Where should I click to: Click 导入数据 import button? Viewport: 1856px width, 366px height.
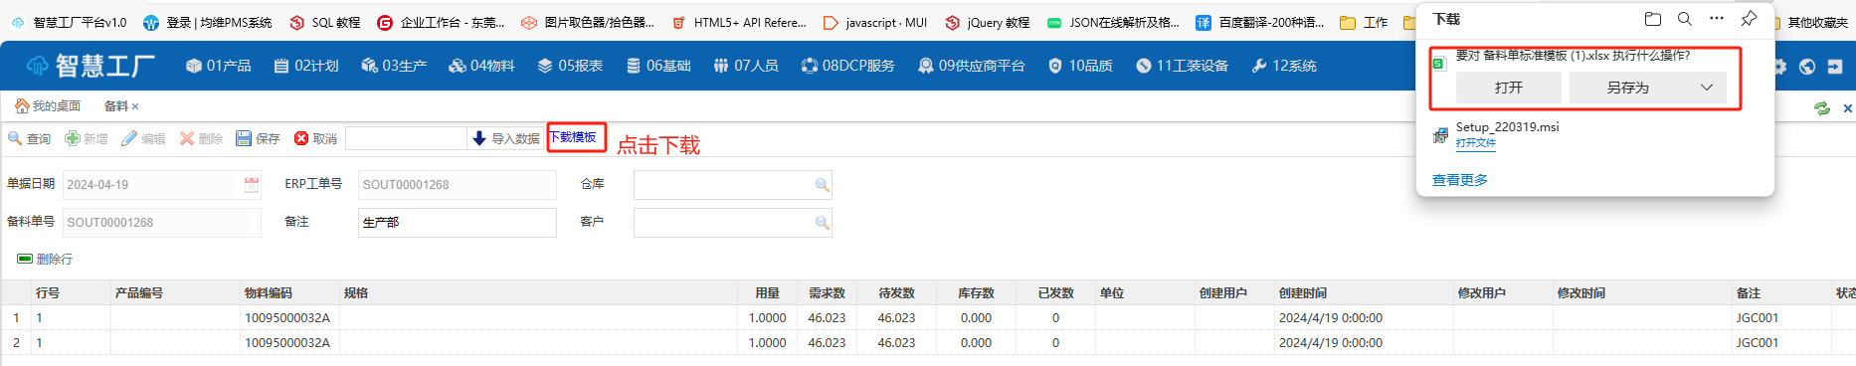click(x=505, y=138)
